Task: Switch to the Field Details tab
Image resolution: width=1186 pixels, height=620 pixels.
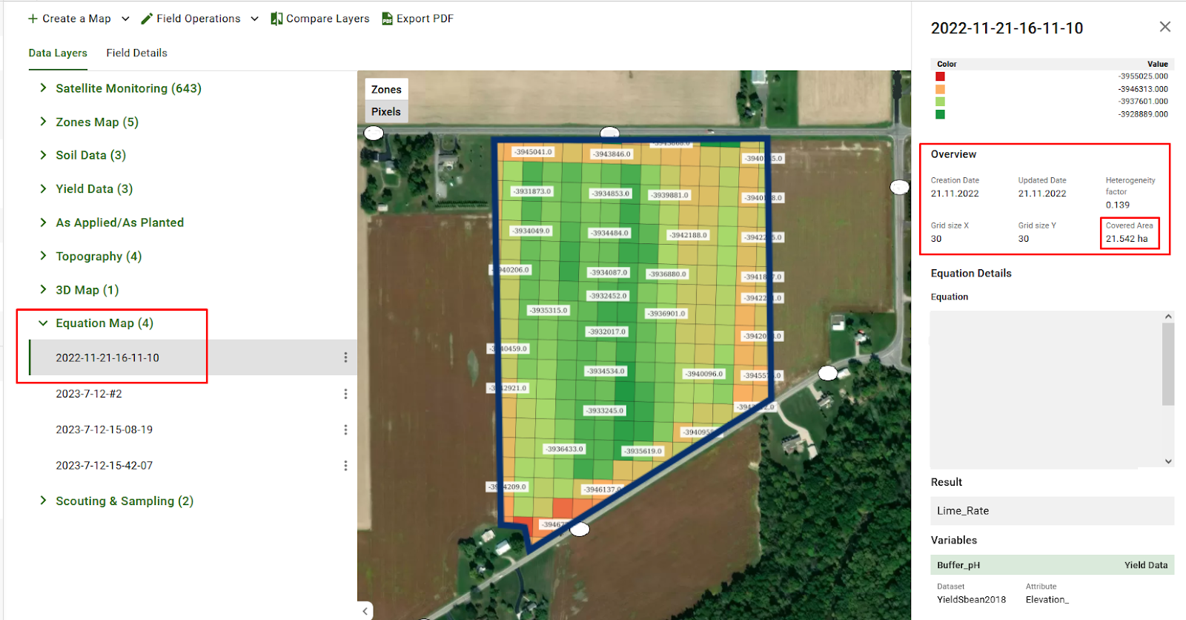Action: point(136,53)
